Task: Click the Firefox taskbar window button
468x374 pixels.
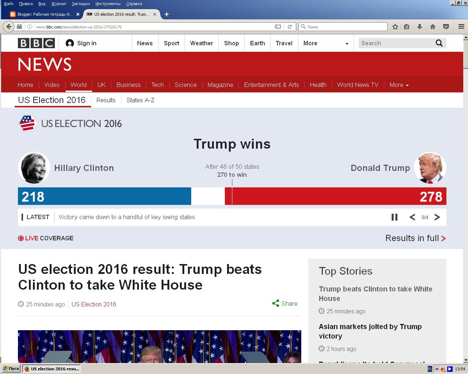Action: [51, 369]
